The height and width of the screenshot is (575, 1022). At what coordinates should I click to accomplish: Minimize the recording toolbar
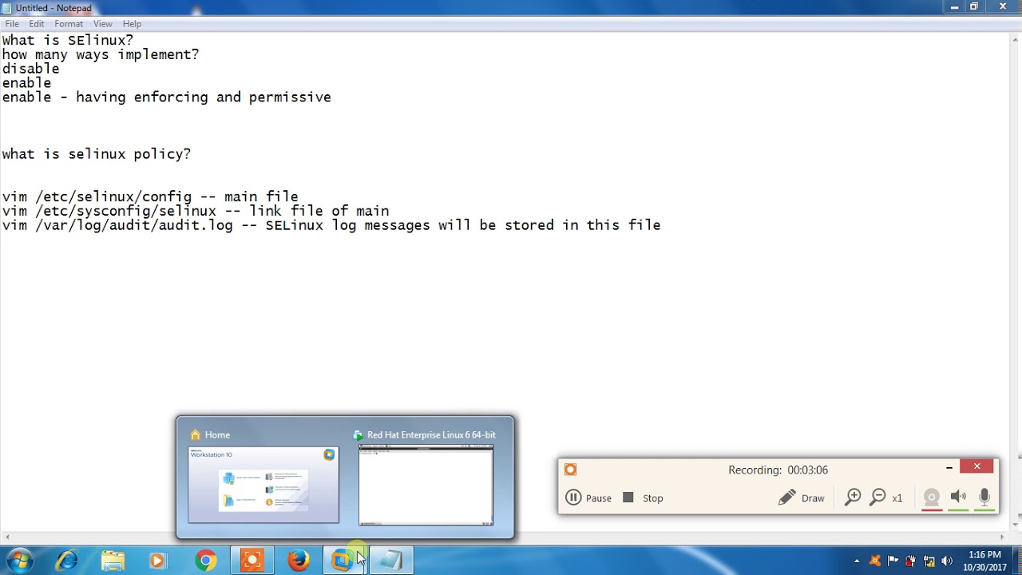click(949, 467)
